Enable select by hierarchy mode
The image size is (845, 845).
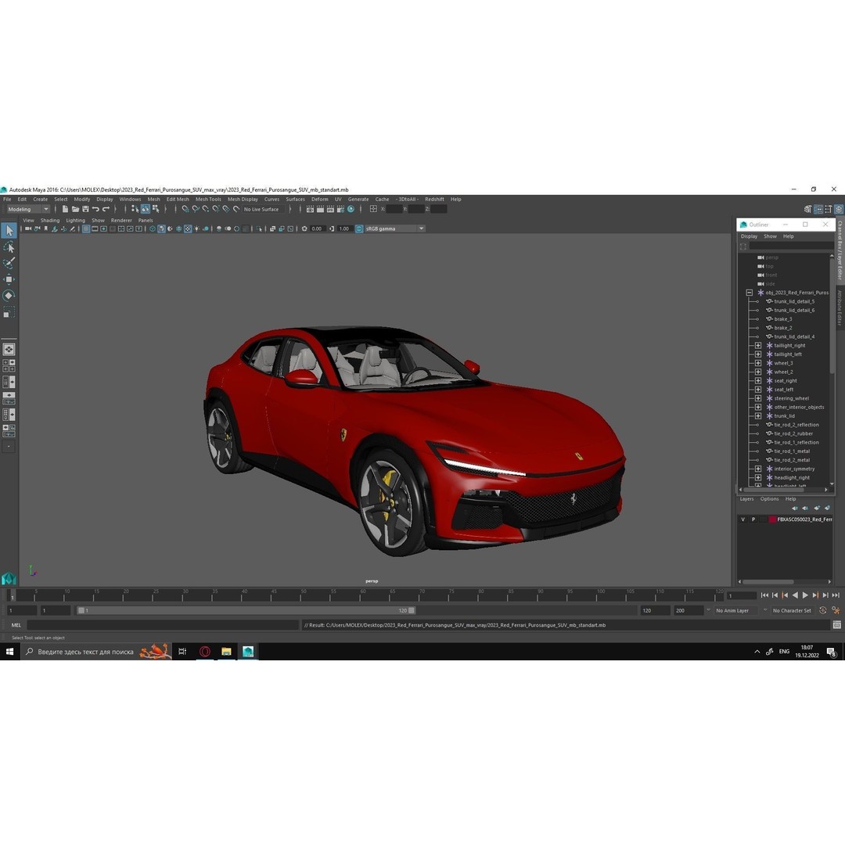coord(135,209)
